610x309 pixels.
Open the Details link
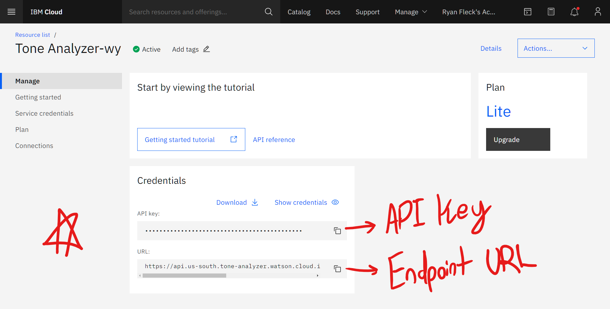pyautogui.click(x=491, y=48)
